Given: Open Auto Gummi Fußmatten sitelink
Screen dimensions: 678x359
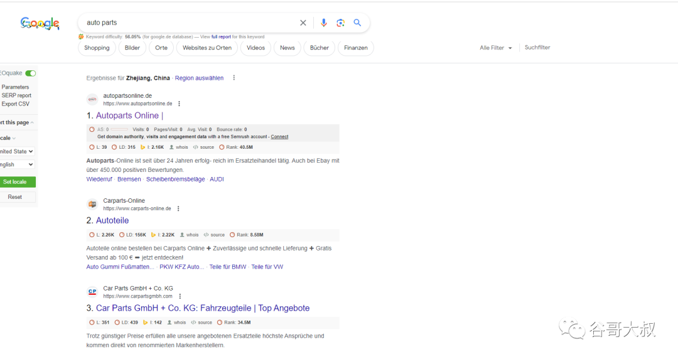Looking at the screenshot, I should click(x=120, y=267).
